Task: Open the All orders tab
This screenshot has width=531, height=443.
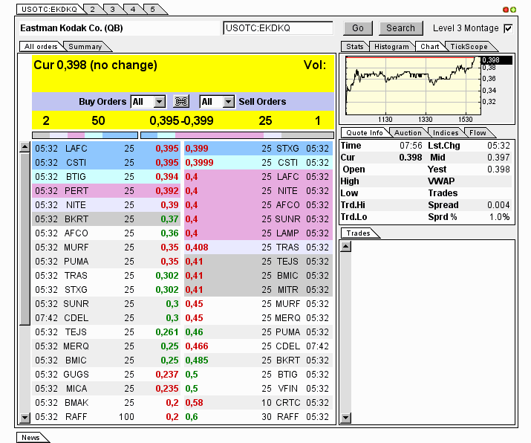Action: pos(41,46)
